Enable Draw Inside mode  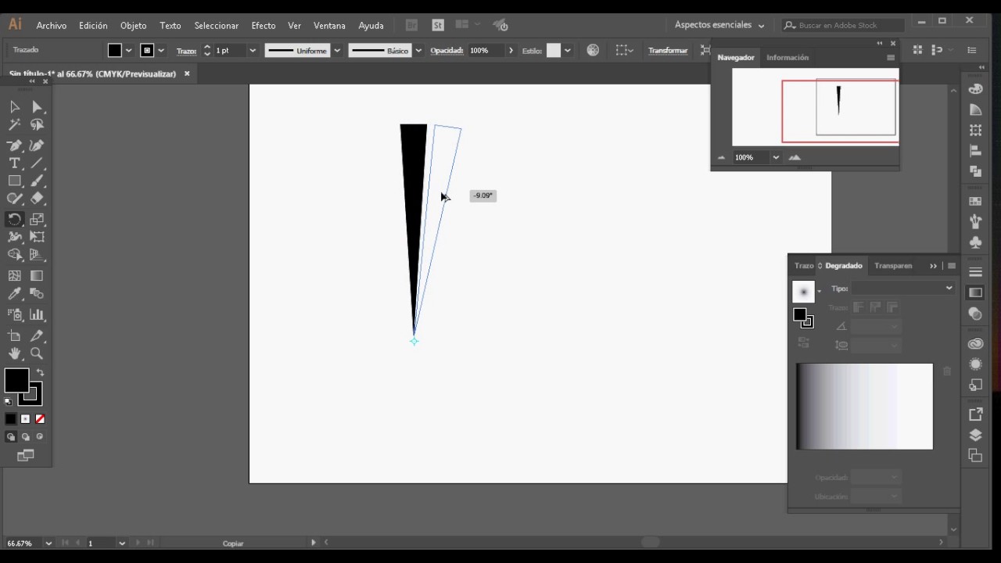tap(40, 437)
